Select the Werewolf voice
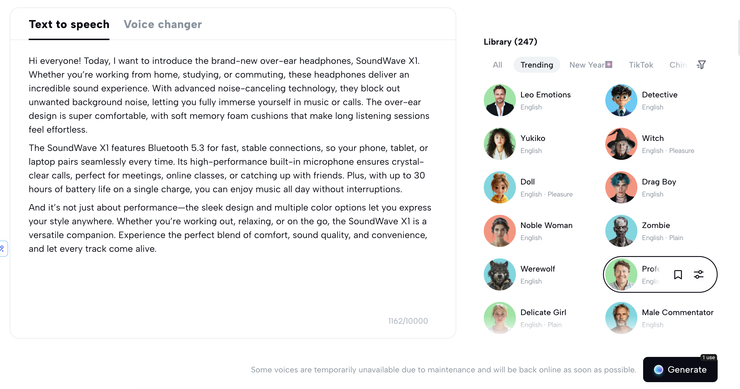 [500, 274]
